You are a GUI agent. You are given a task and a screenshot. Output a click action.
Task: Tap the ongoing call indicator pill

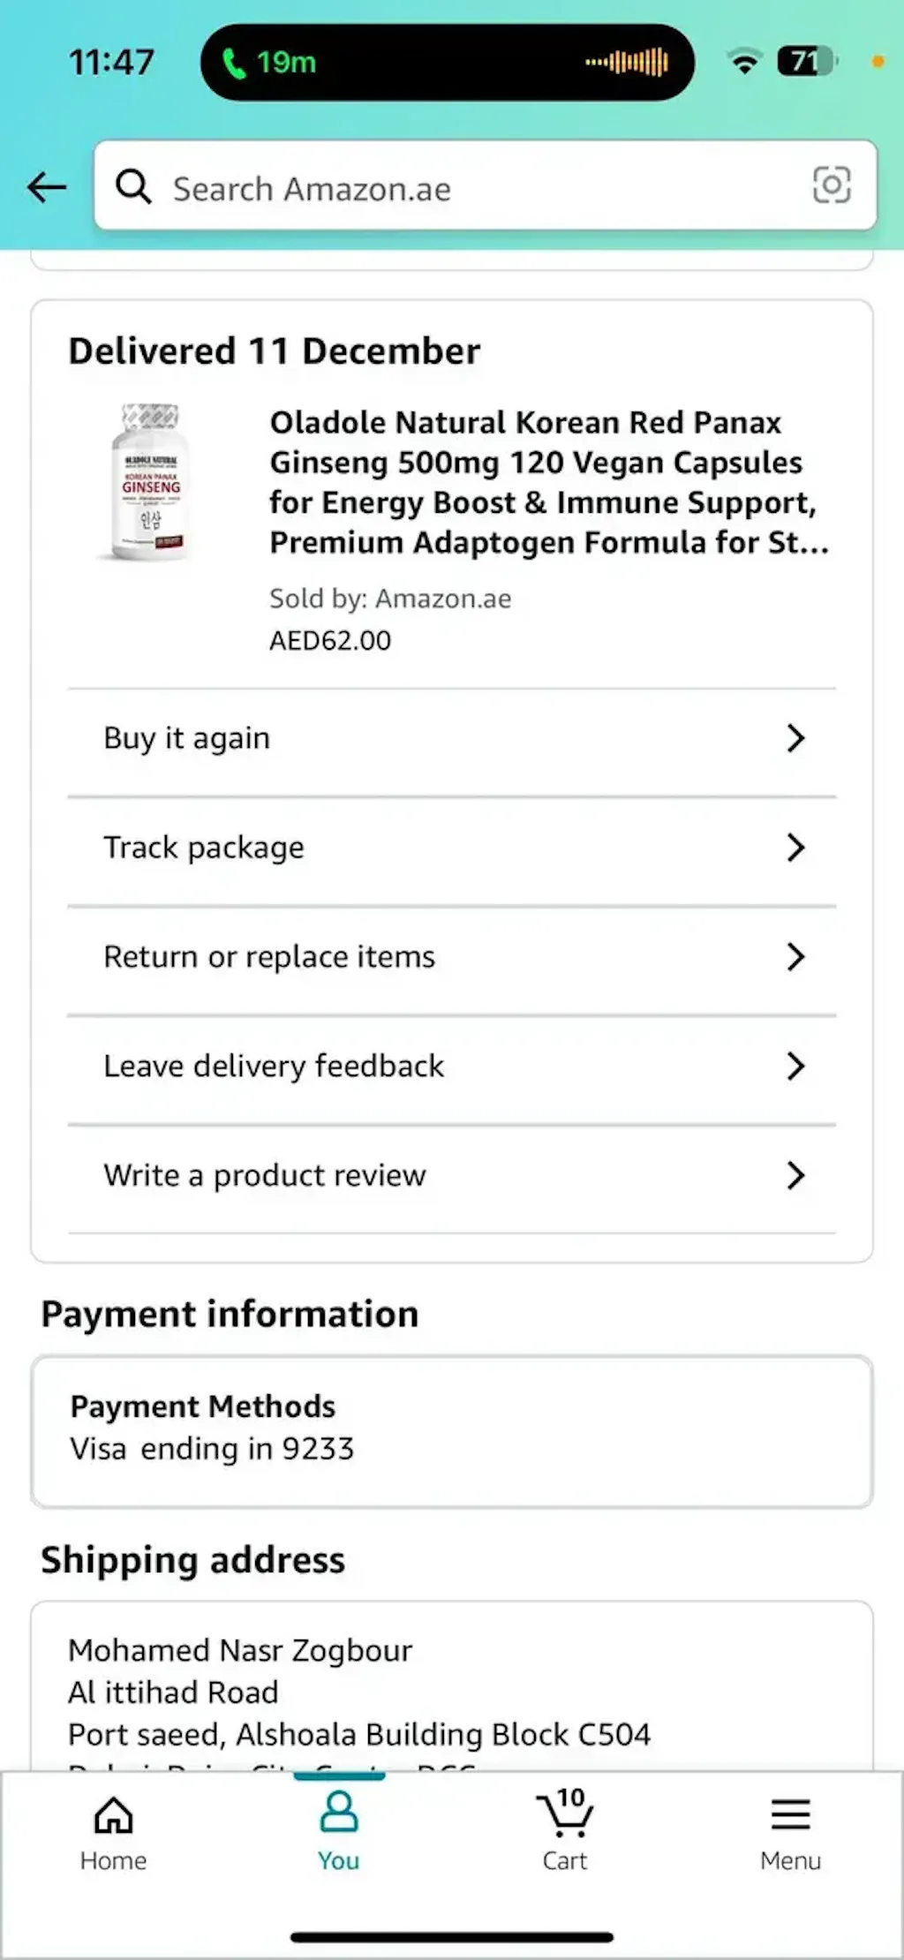pos(447,63)
